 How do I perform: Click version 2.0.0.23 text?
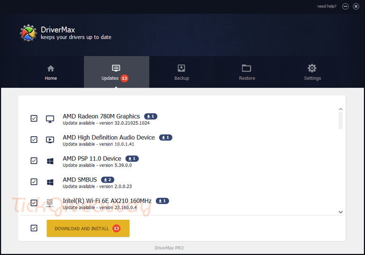pyautogui.click(x=116, y=186)
